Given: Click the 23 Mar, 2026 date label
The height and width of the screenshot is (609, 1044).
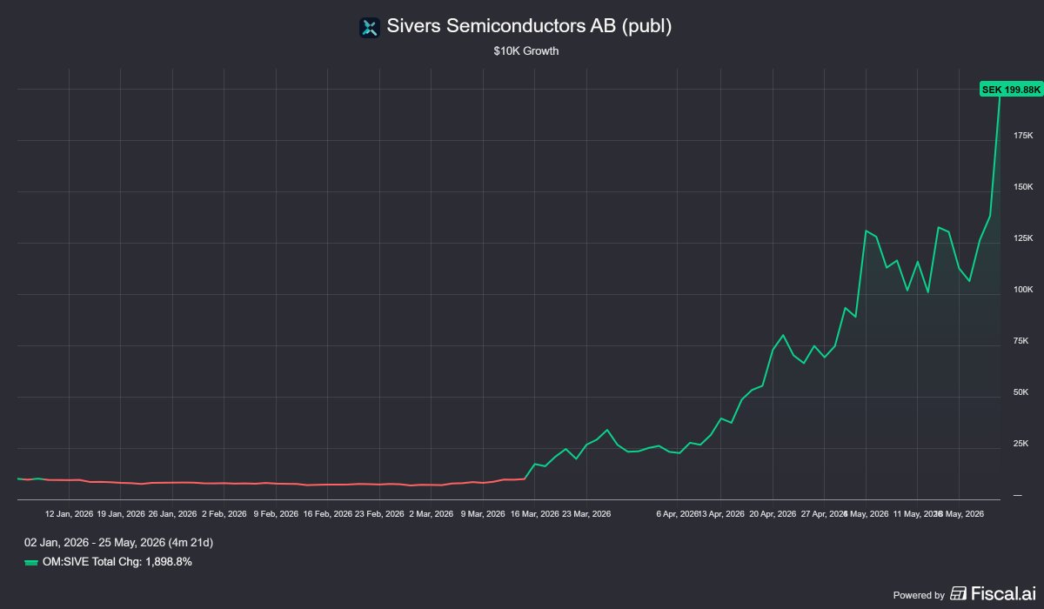Looking at the screenshot, I should (x=586, y=514).
